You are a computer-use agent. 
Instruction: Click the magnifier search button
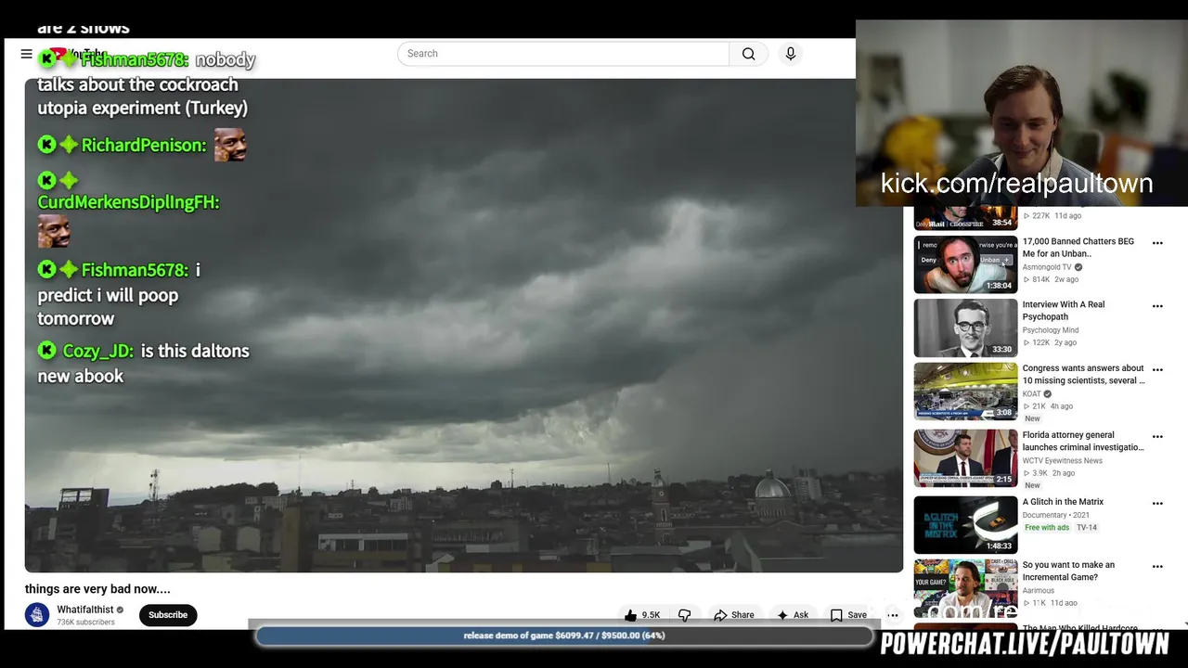[x=748, y=54]
